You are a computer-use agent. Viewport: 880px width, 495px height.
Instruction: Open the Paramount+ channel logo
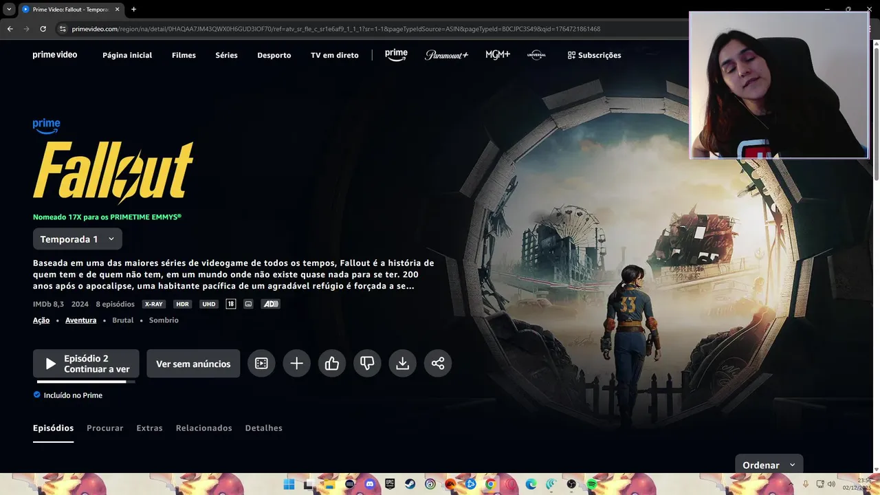click(x=446, y=55)
